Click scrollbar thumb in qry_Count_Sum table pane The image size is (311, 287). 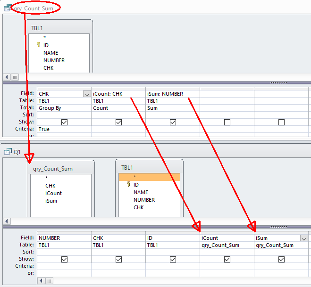[15, 77]
